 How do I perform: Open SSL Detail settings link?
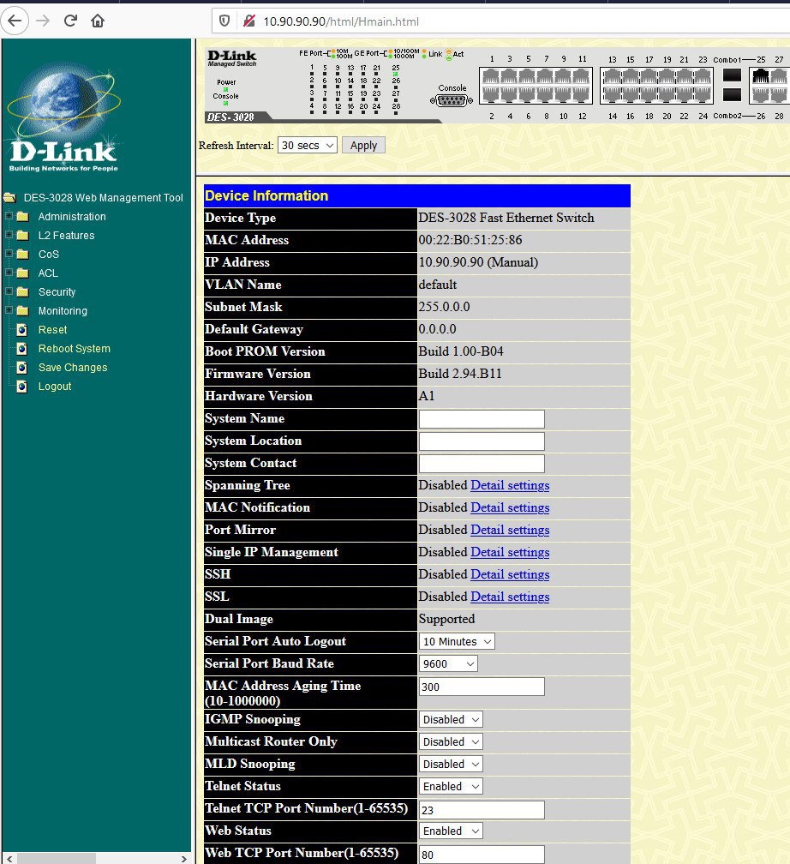point(510,597)
